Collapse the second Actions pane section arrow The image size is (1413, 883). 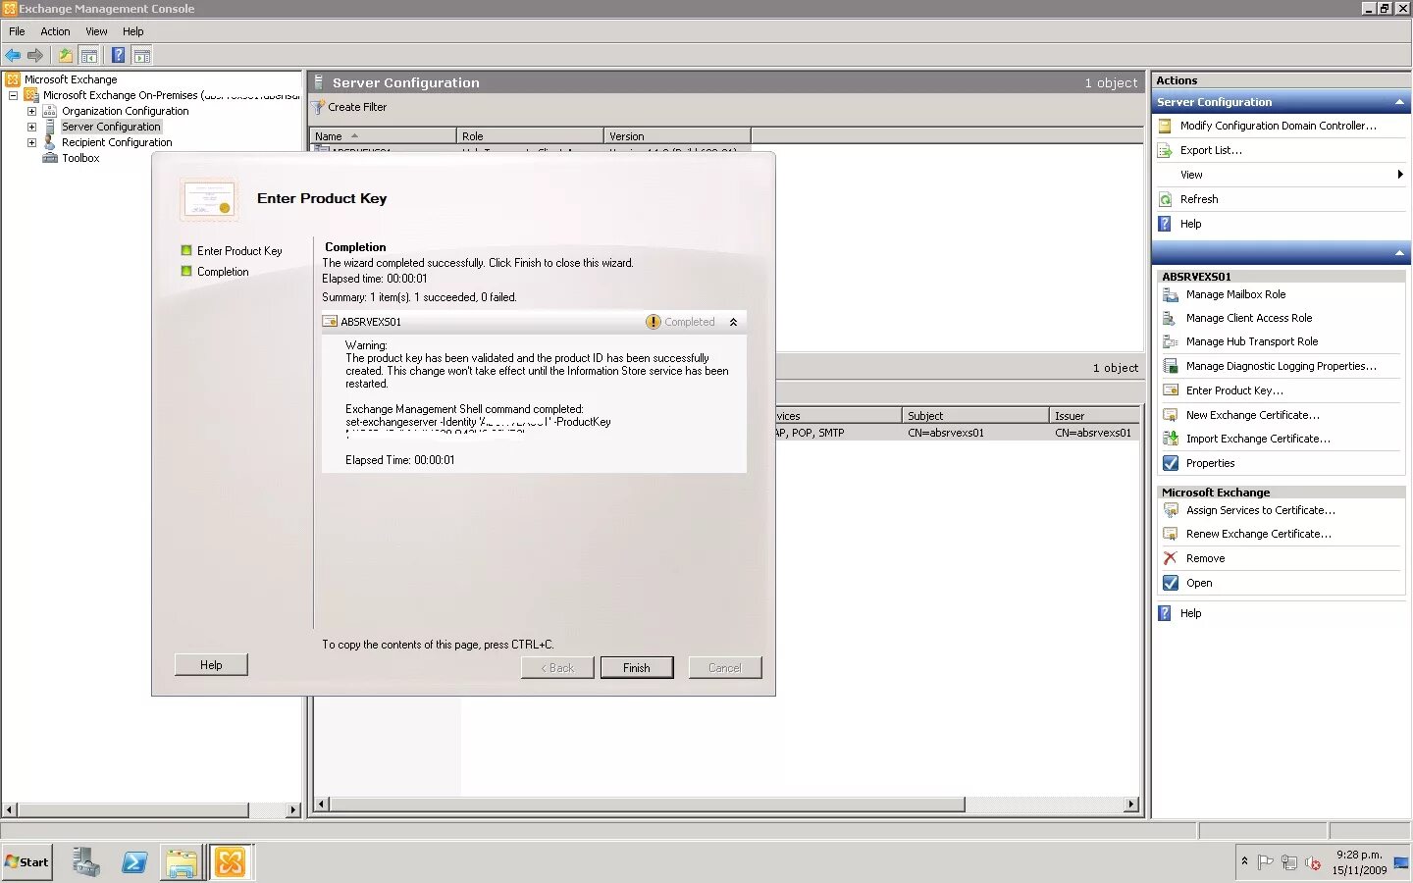[x=1399, y=253]
